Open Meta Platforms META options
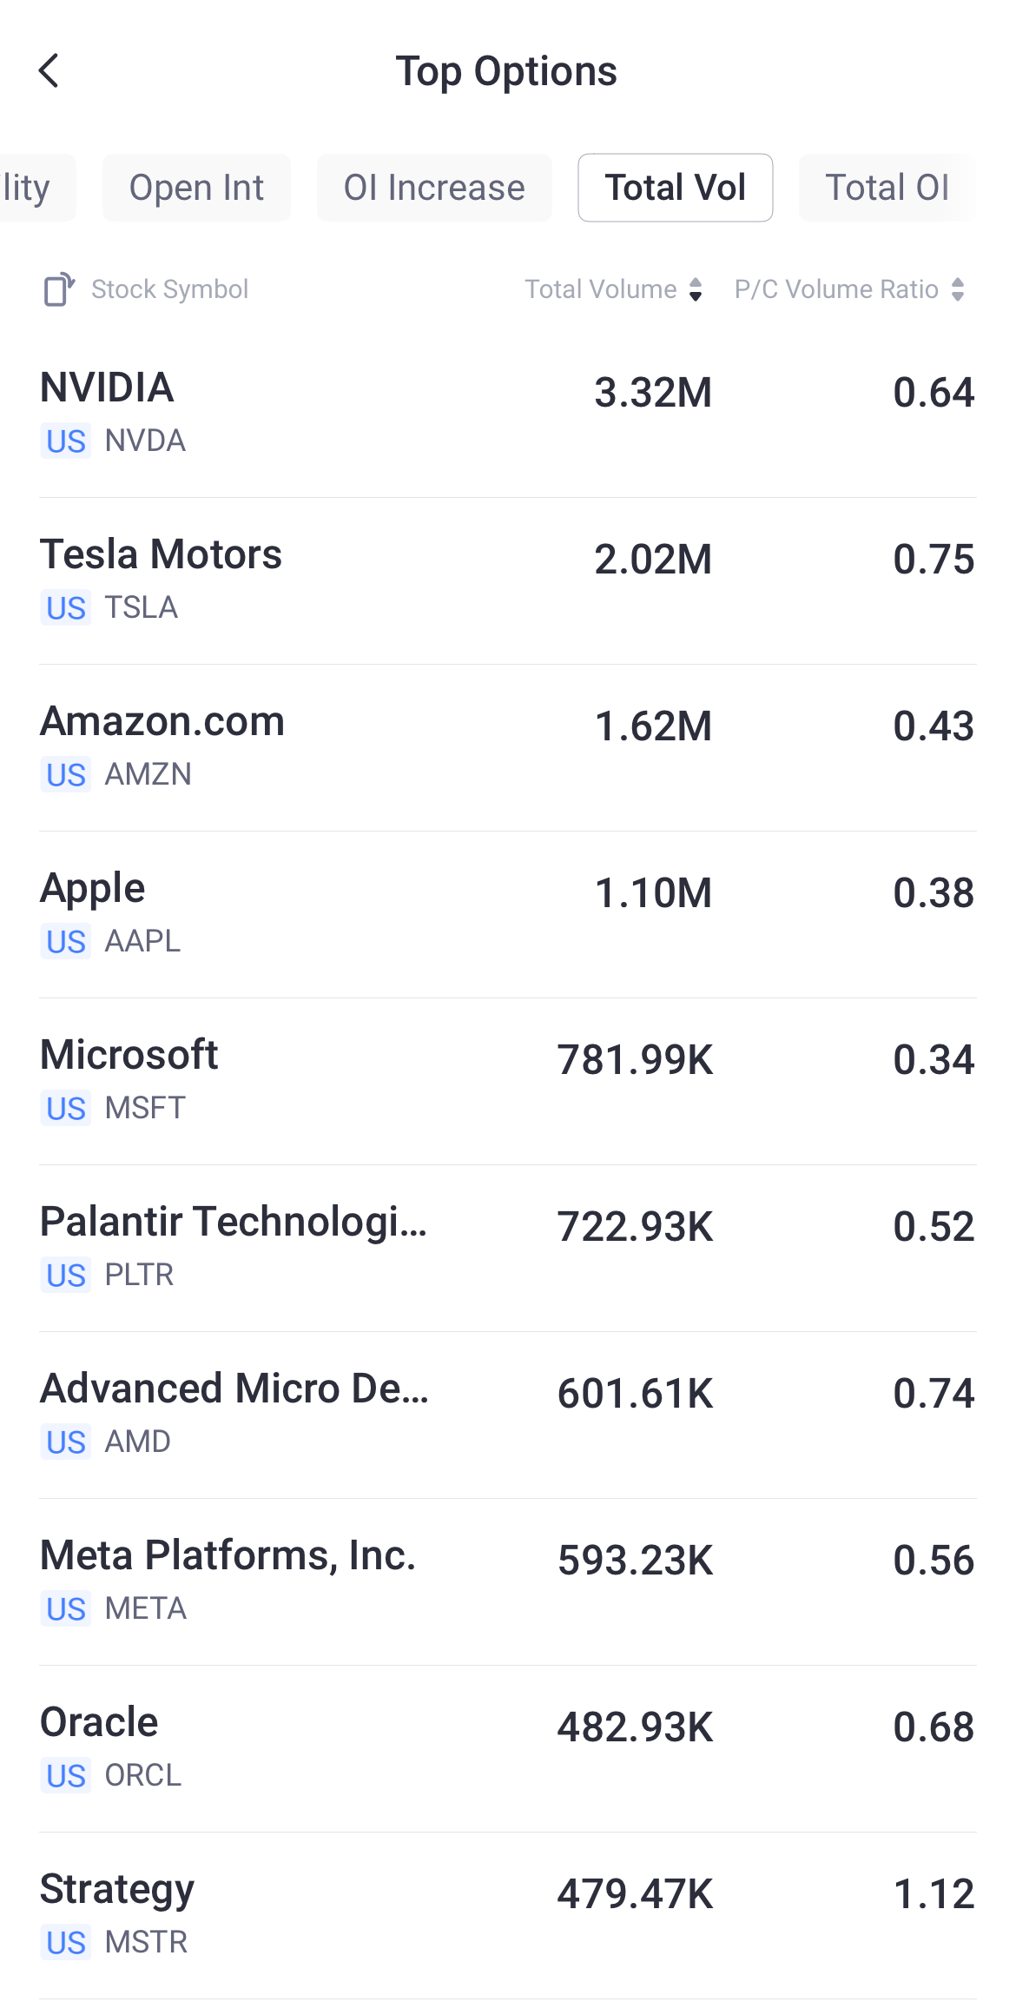This screenshot has height=2002, width=1016. coord(508,1581)
